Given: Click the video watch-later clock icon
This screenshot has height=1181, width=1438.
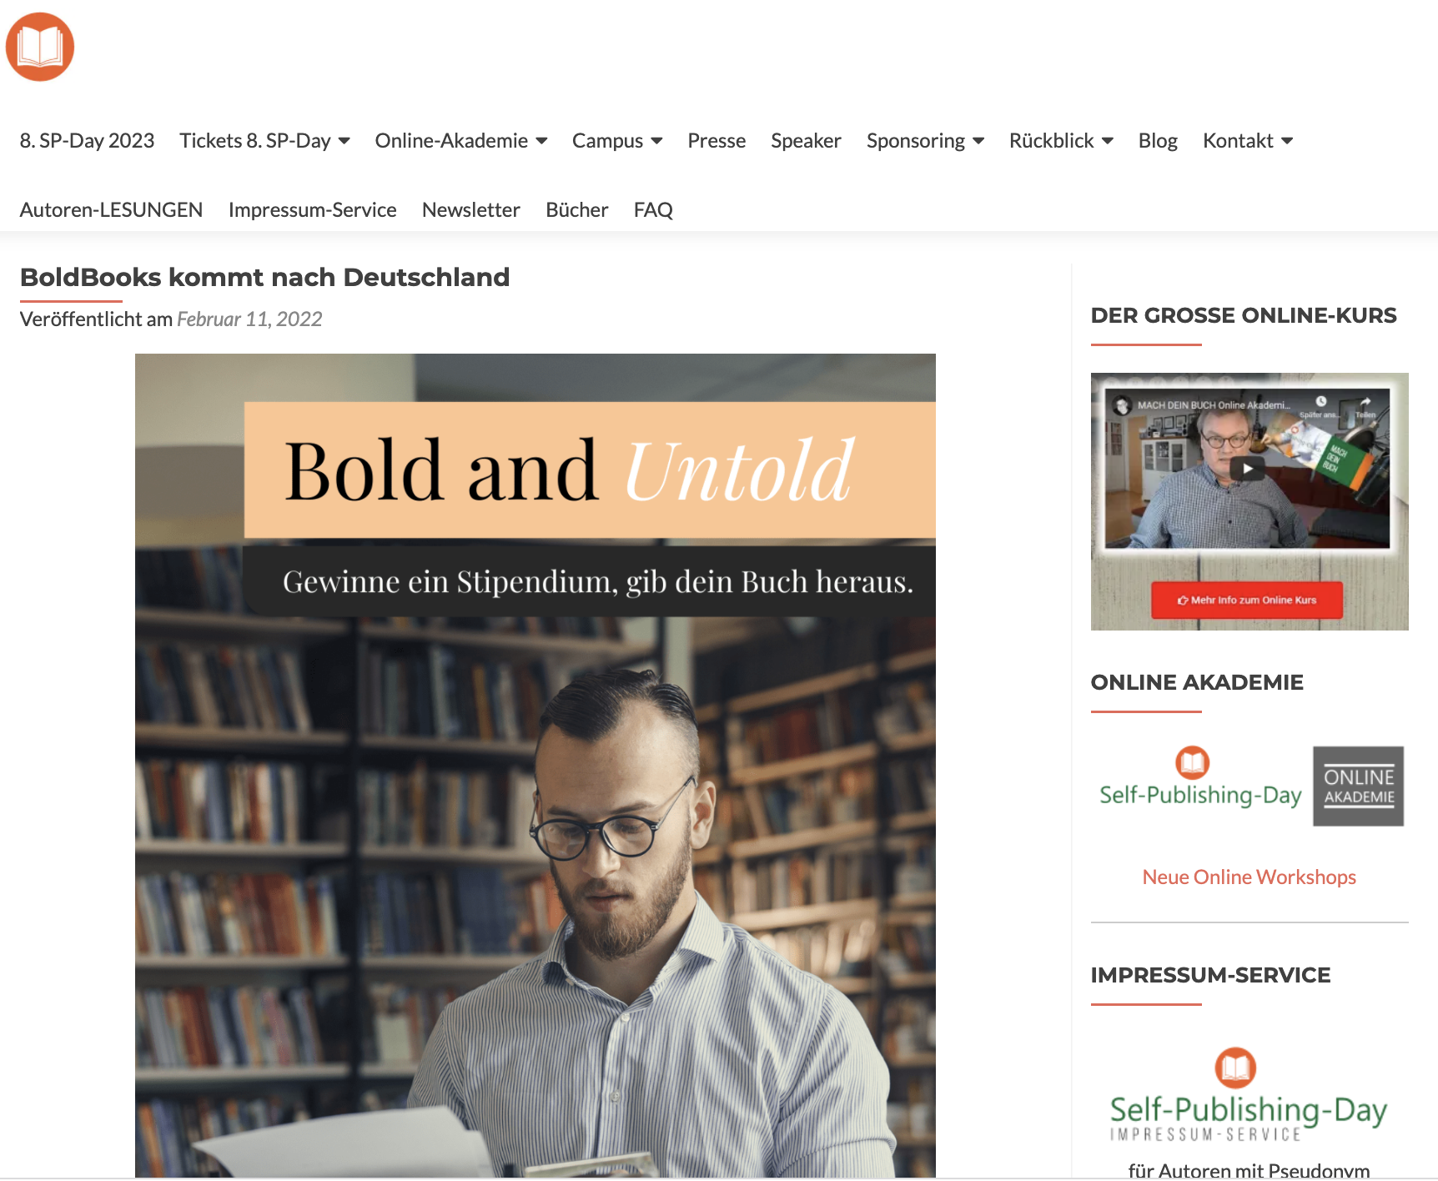Looking at the screenshot, I should coord(1321,402).
